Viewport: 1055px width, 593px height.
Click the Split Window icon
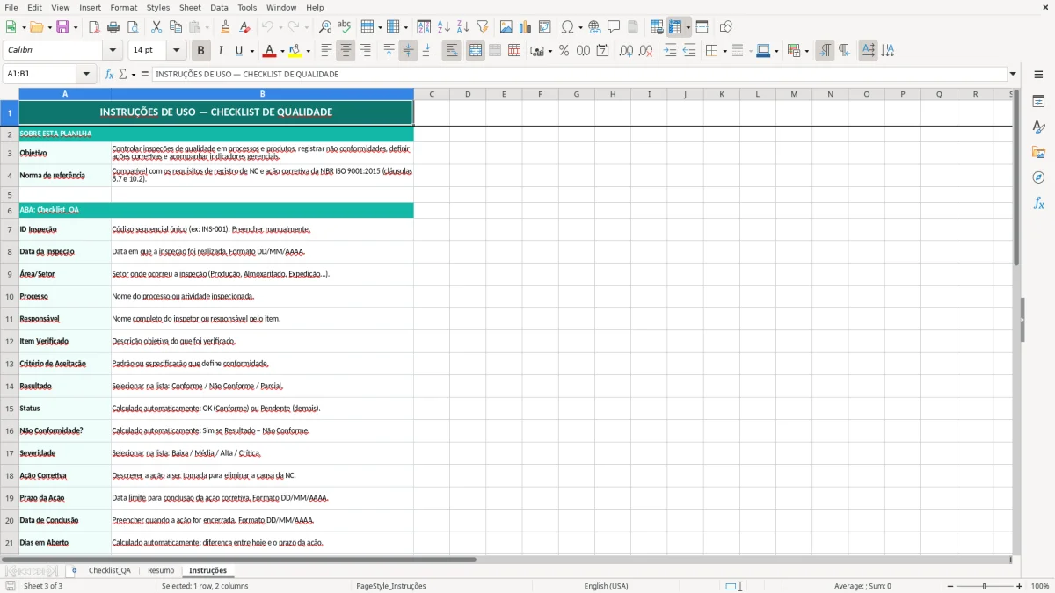702,27
